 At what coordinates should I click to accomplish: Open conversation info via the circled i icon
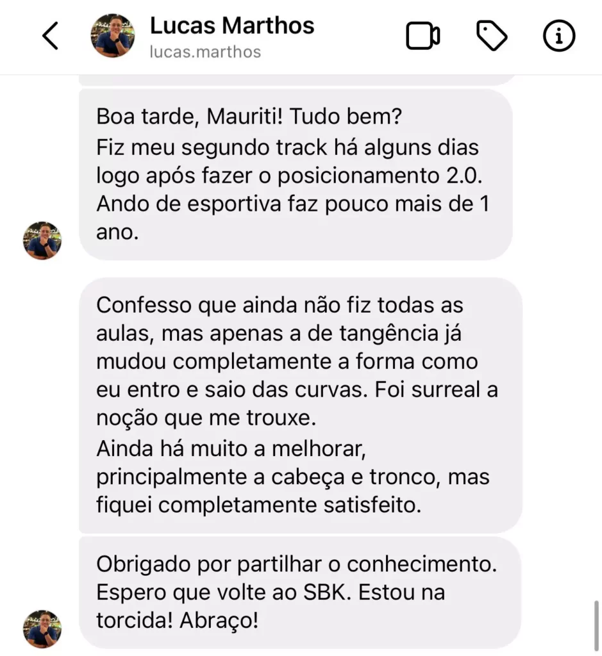tap(559, 36)
